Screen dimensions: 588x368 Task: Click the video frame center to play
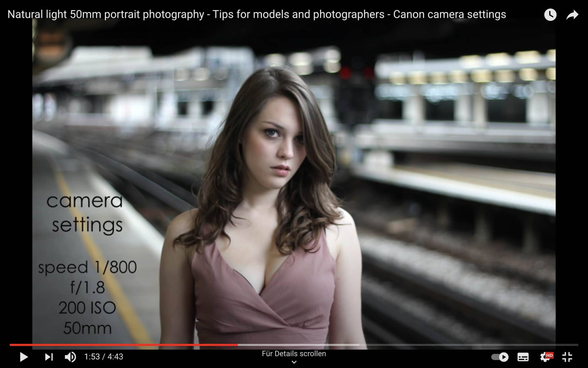294,184
